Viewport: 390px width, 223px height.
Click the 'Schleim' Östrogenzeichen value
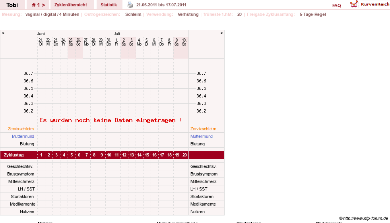pyautogui.click(x=133, y=14)
